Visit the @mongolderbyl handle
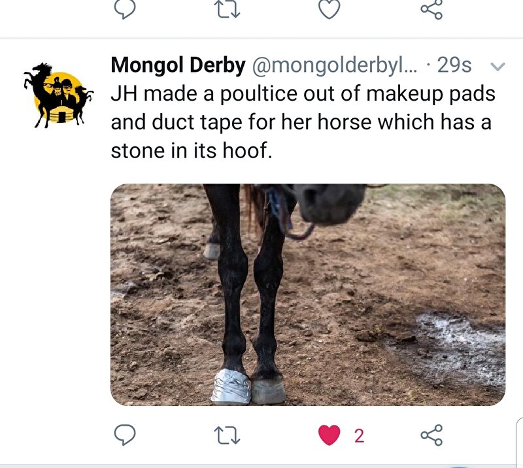 pos(335,65)
